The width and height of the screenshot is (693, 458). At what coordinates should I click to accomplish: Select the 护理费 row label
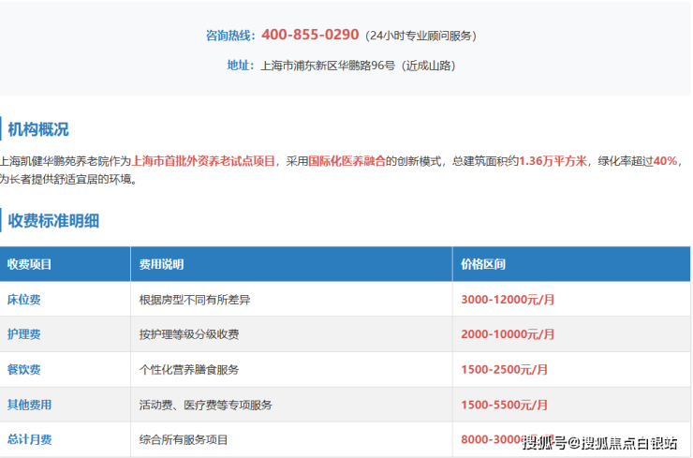(x=24, y=334)
